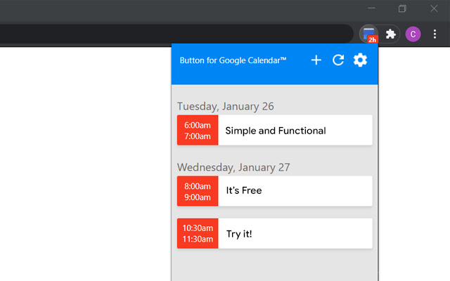This screenshot has width=450, height=281.
Task: Refresh the calendar events list
Action: pyautogui.click(x=338, y=60)
